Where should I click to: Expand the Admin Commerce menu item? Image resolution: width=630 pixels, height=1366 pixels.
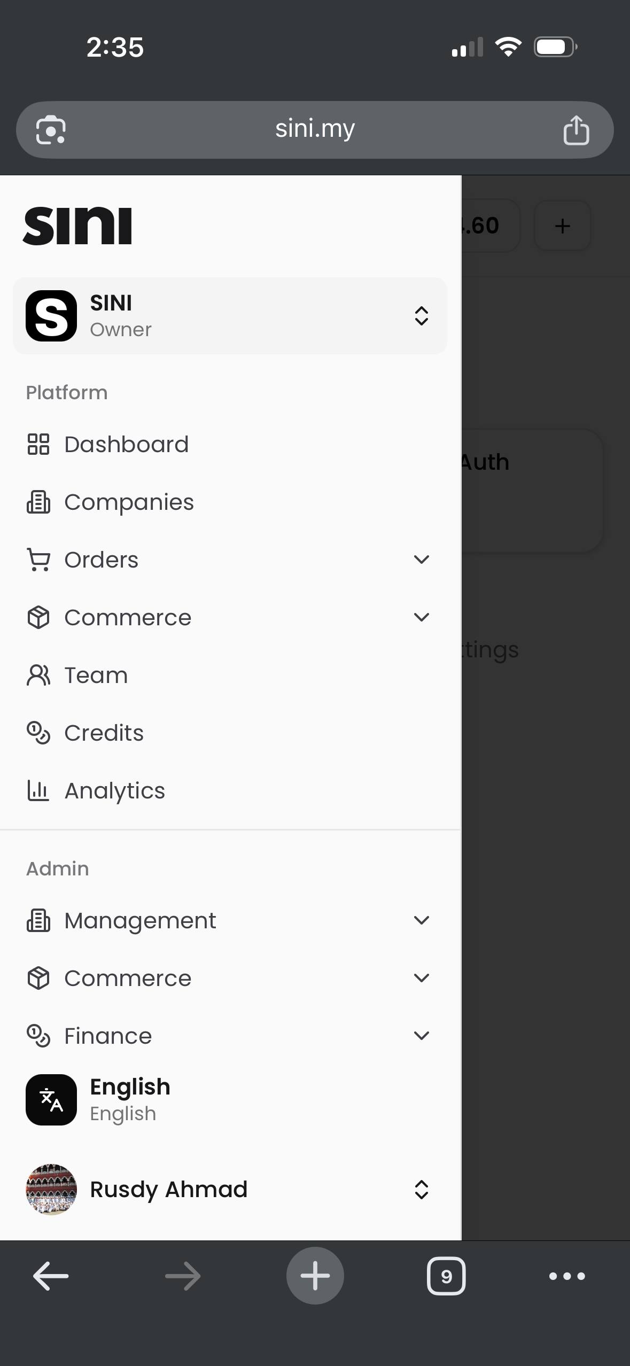point(128,978)
